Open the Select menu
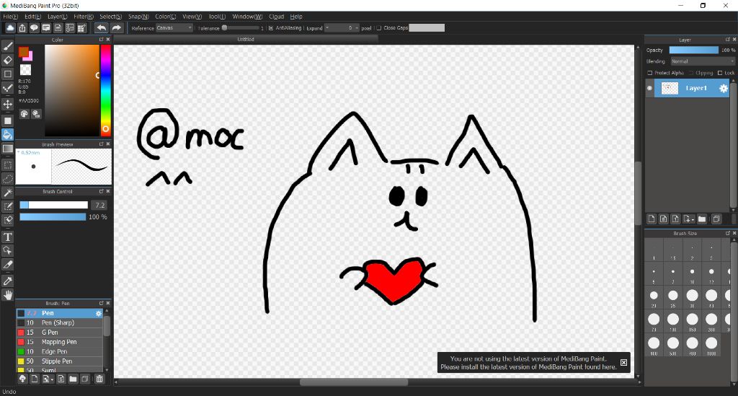The height and width of the screenshot is (396, 738). pos(110,17)
